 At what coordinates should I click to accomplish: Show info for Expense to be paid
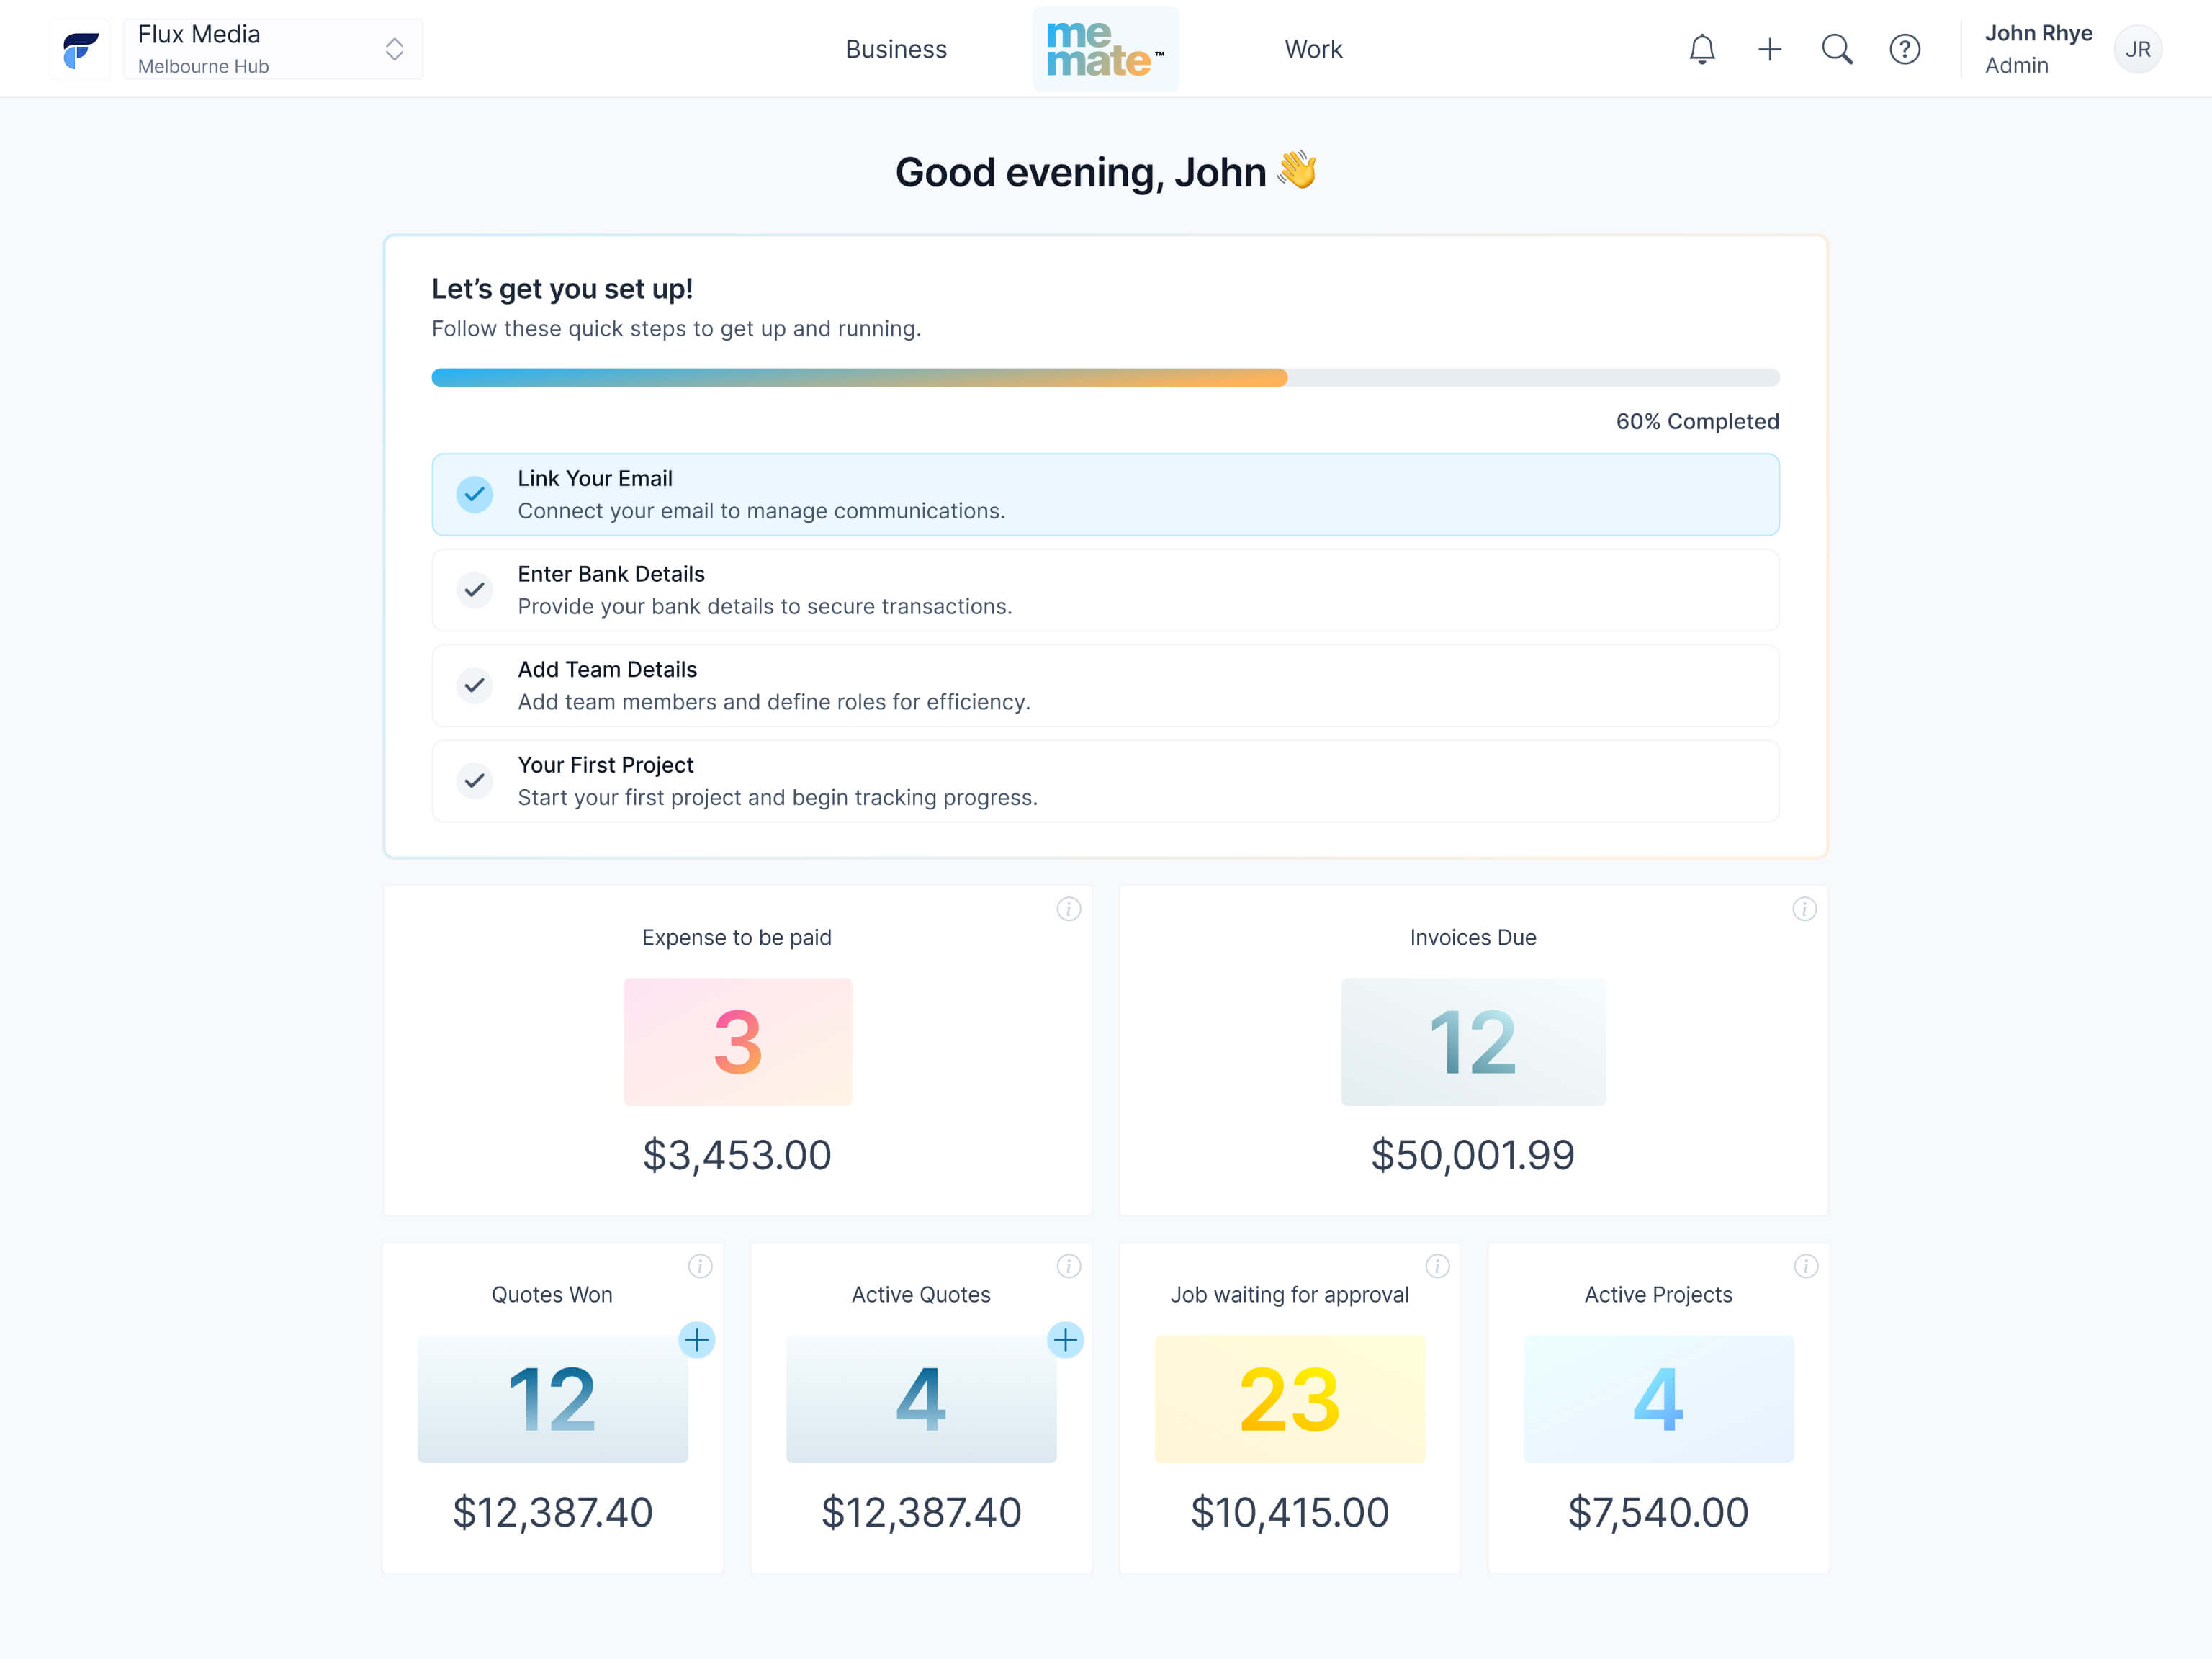(x=1068, y=909)
